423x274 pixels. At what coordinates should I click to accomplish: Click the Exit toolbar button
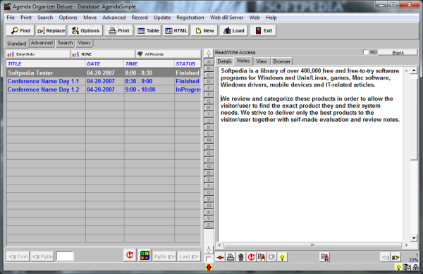pos(263,31)
